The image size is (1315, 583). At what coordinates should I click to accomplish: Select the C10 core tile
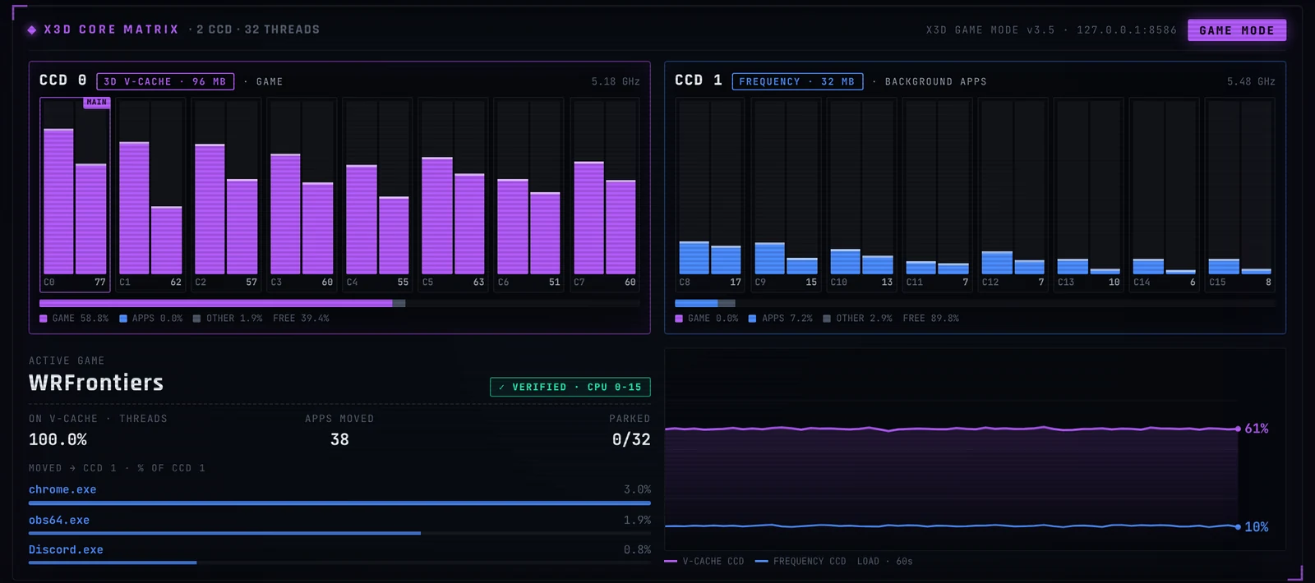(x=861, y=195)
